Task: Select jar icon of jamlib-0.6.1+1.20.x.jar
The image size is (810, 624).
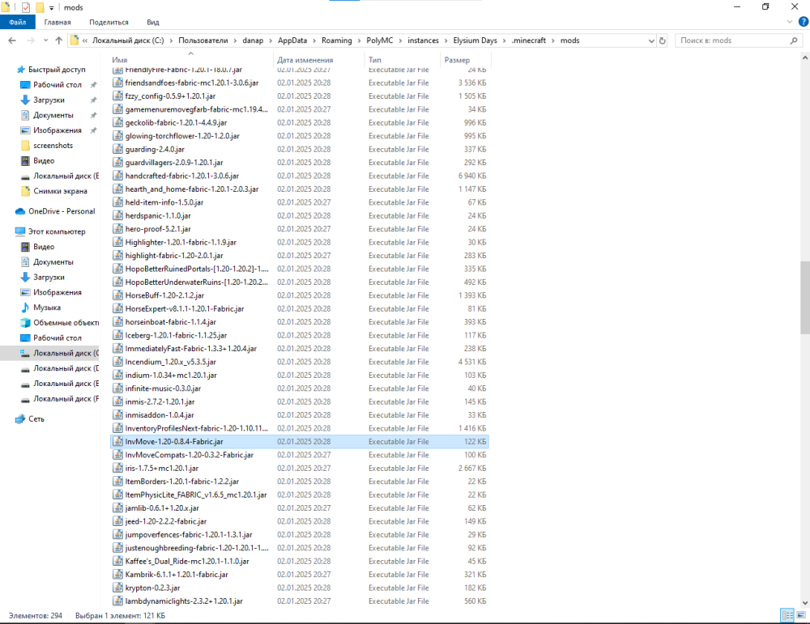Action: pyautogui.click(x=117, y=508)
